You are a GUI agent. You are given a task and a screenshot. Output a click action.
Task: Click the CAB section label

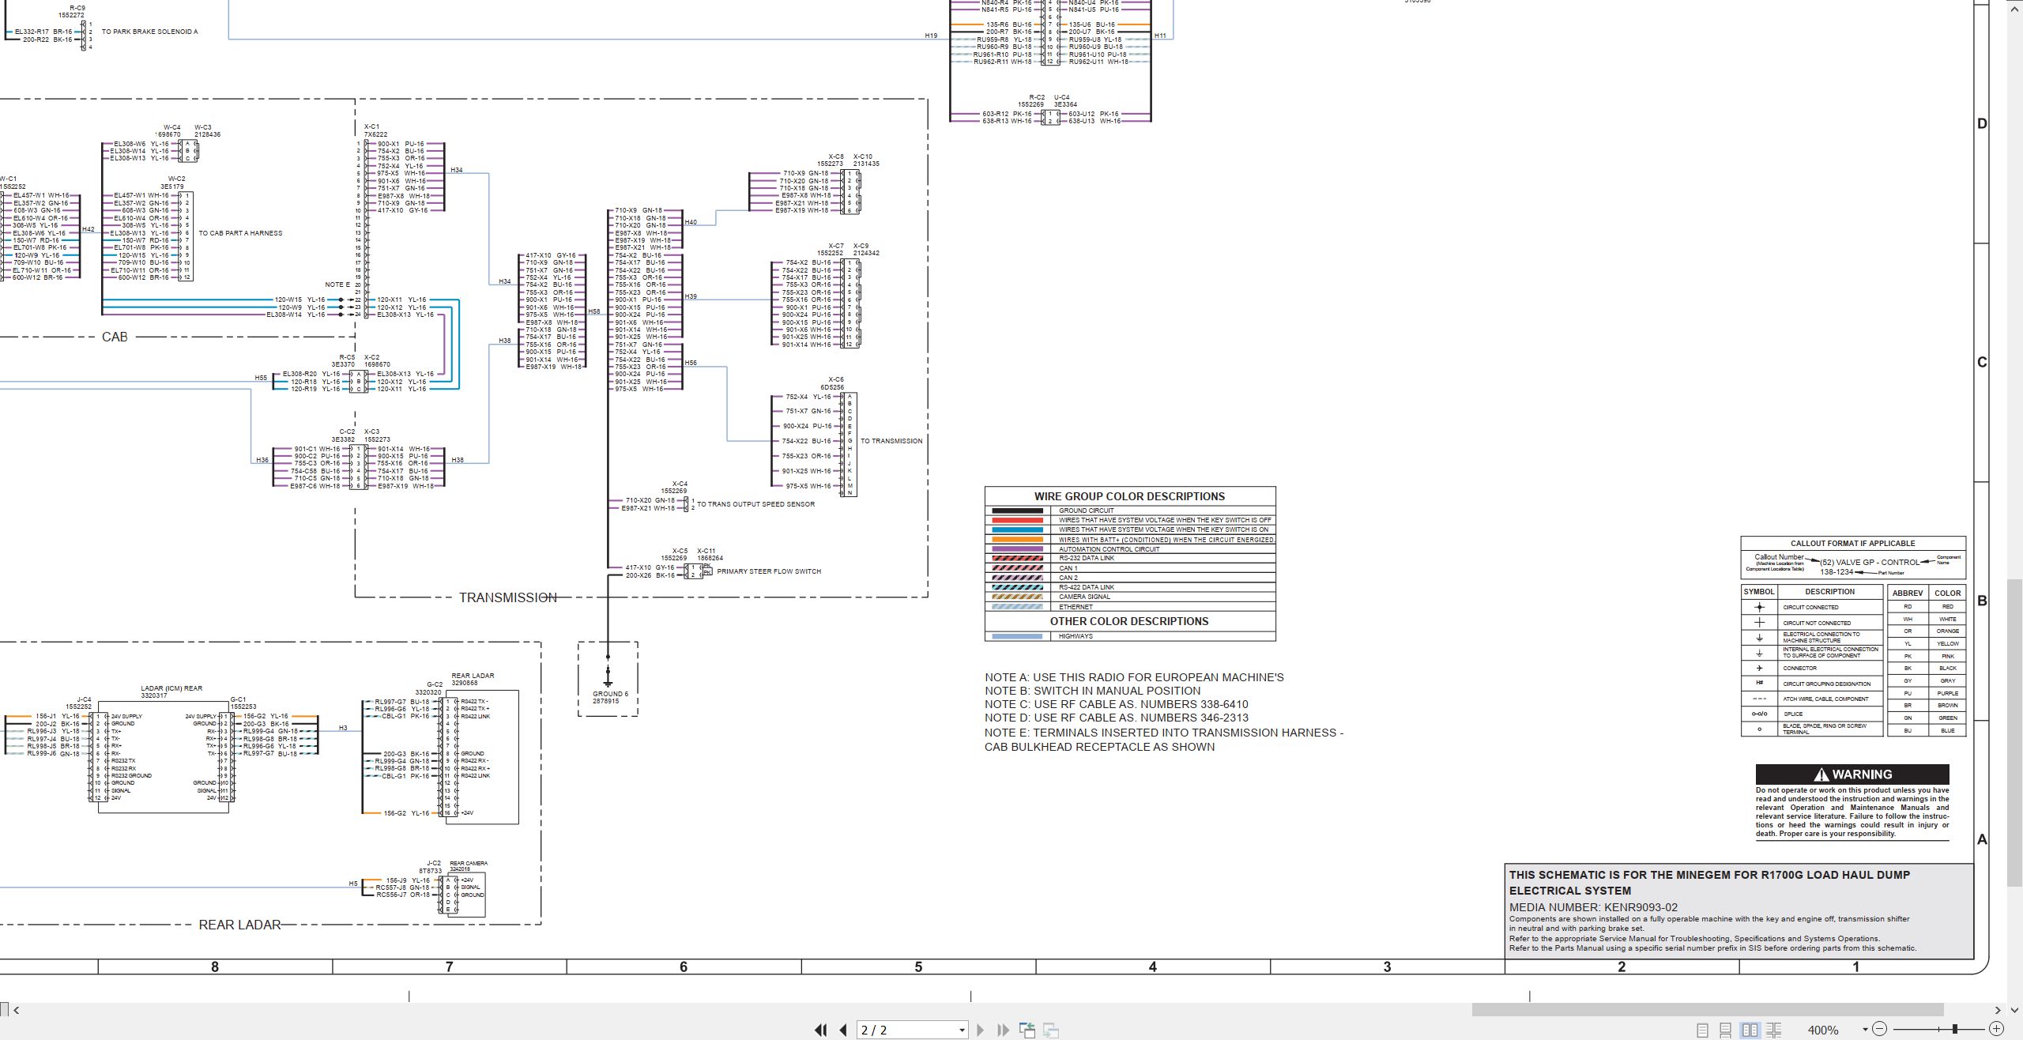pos(115,337)
